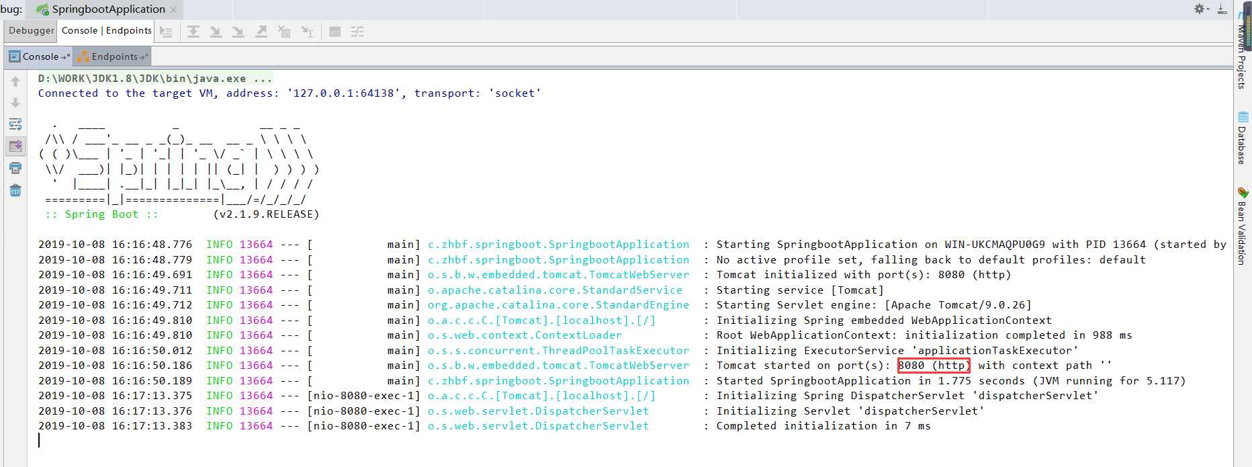The height and width of the screenshot is (467, 1252).
Task: Click 'Starting Servlet engine: [Apache Tomcat/9.0.26]' message
Action: tap(873, 305)
